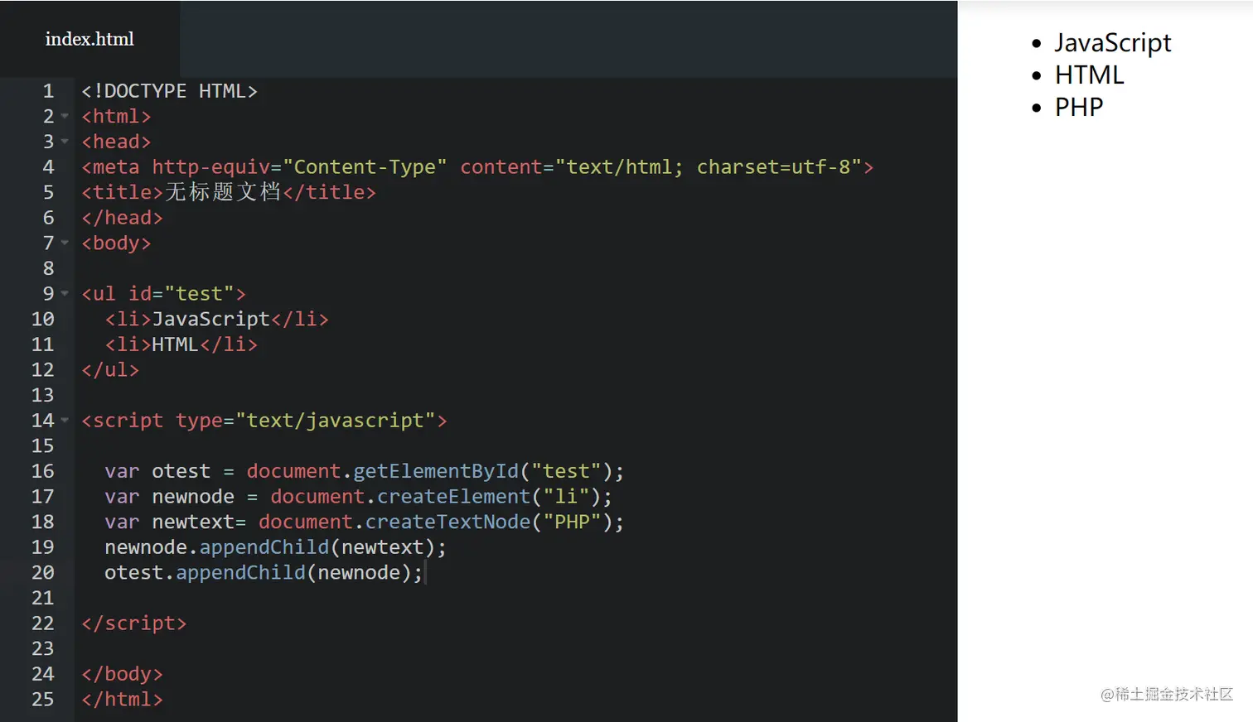This screenshot has height=722, width=1253.
Task: Click createElement in line 17
Action: point(453,497)
